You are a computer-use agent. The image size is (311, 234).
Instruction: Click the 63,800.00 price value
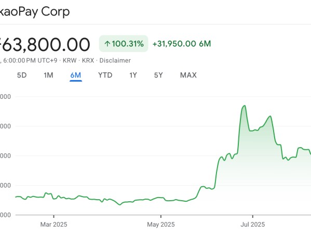(x=45, y=44)
